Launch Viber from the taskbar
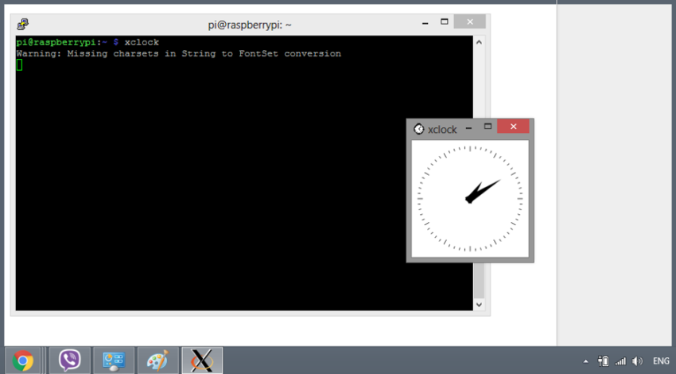The image size is (676, 374). click(x=69, y=360)
